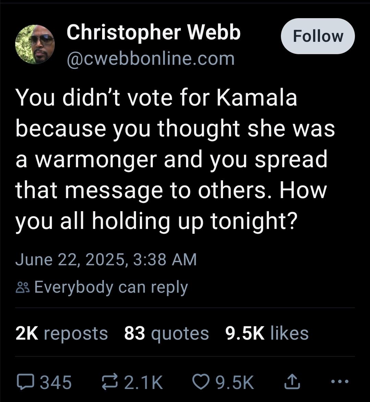
Task: Open the 9.5K likes list
Action: tap(267, 333)
